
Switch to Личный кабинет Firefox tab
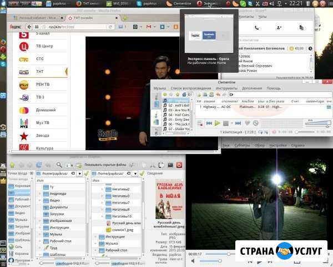pos(38,18)
